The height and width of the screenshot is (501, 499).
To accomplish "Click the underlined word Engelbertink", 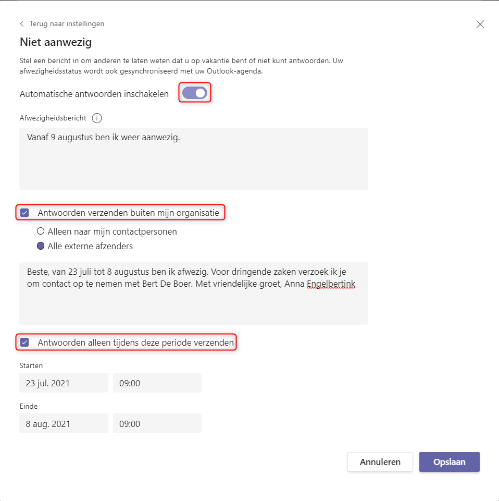I will 331,284.
